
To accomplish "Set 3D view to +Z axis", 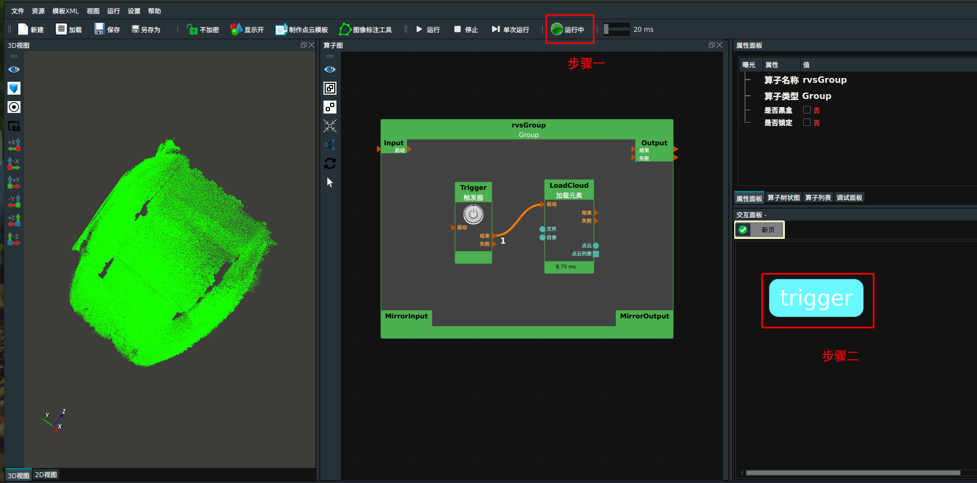I will (x=14, y=220).
